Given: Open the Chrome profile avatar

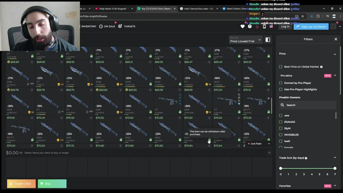Looking at the screenshot, I should 334,16.
